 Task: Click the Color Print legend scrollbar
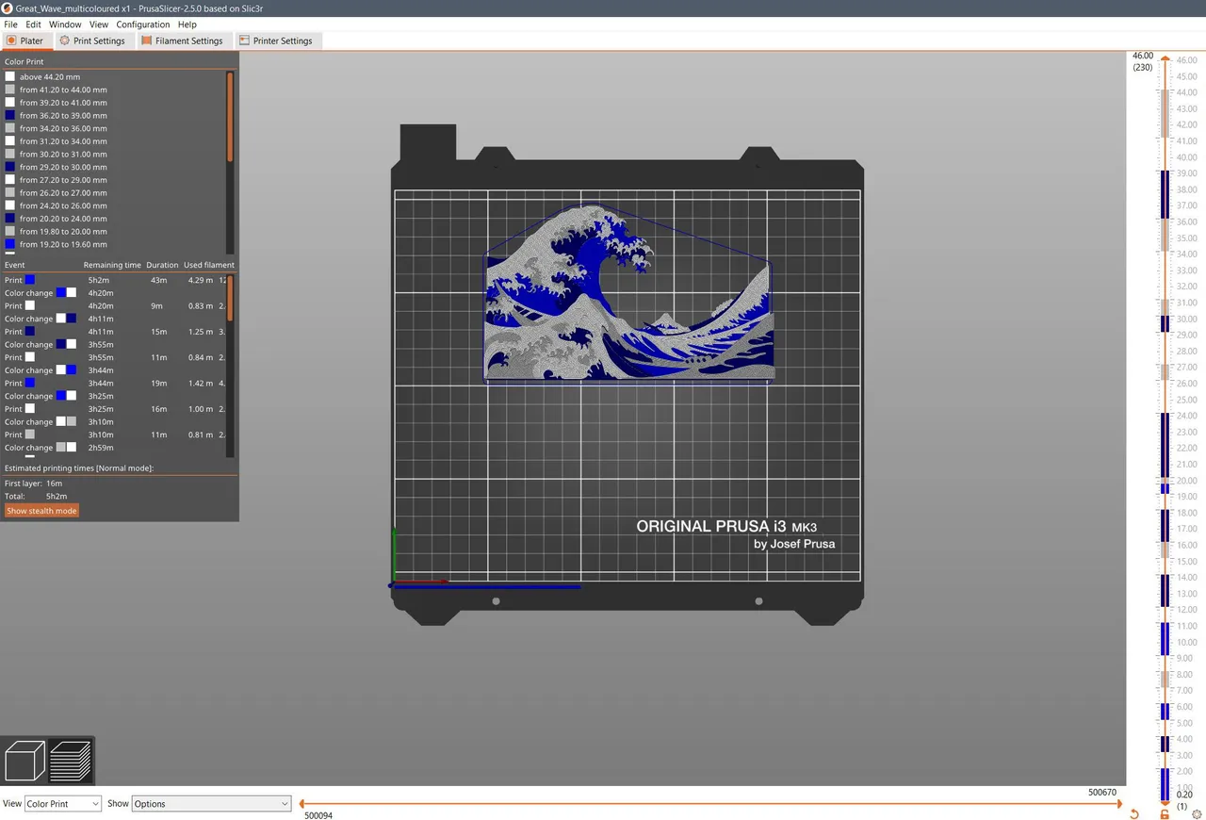click(230, 117)
